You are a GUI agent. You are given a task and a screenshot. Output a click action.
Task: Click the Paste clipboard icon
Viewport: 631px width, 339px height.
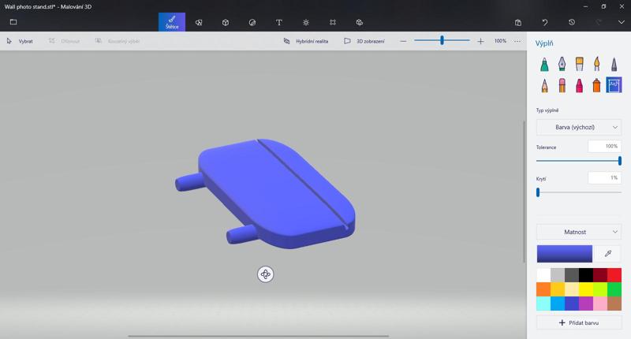point(518,23)
